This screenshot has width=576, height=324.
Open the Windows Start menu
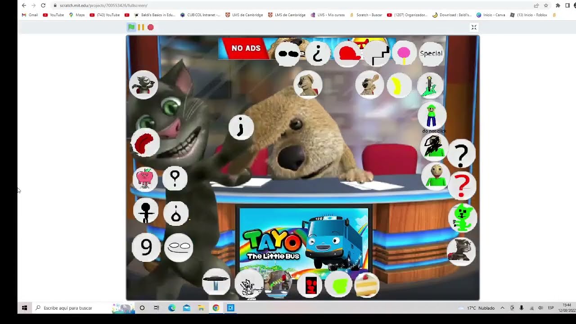25,308
